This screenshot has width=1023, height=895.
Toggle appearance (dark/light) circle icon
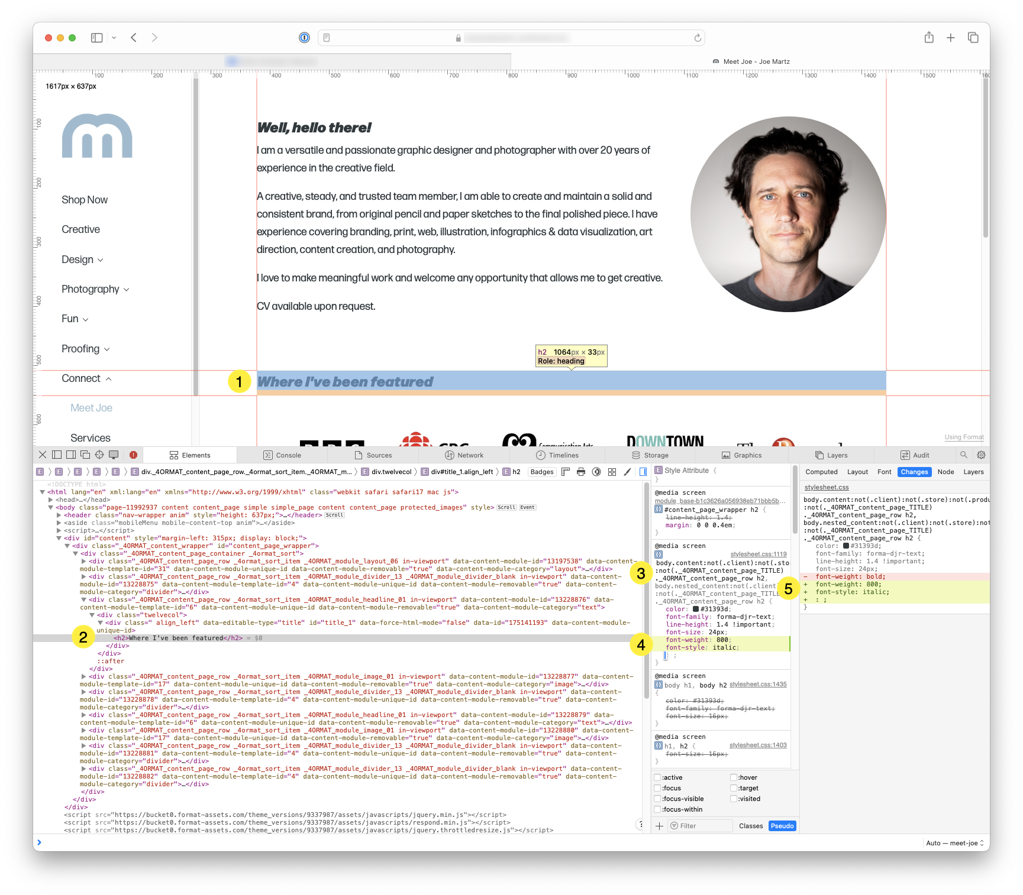click(x=596, y=472)
